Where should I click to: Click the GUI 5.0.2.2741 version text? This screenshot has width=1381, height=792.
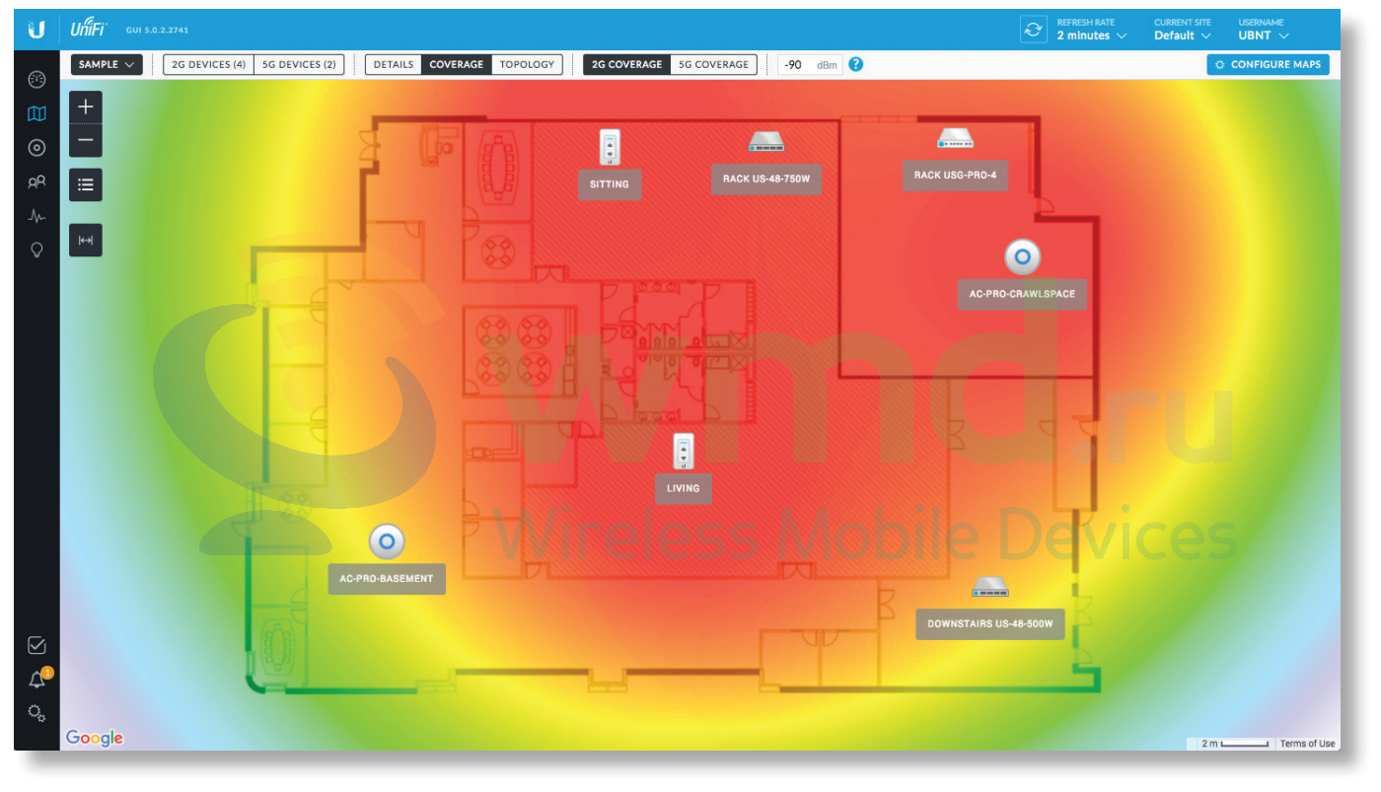coord(157,31)
